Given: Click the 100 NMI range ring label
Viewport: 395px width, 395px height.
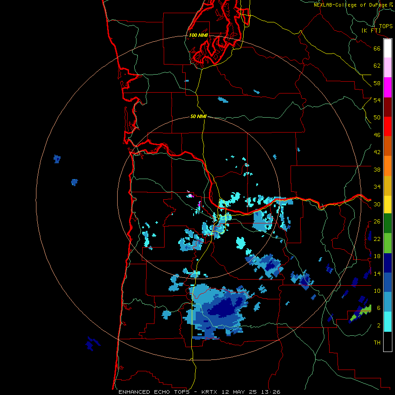Looking at the screenshot, I should click(198, 35).
